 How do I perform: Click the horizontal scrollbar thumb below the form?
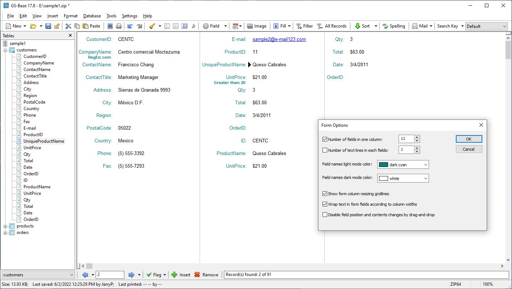click(89, 266)
